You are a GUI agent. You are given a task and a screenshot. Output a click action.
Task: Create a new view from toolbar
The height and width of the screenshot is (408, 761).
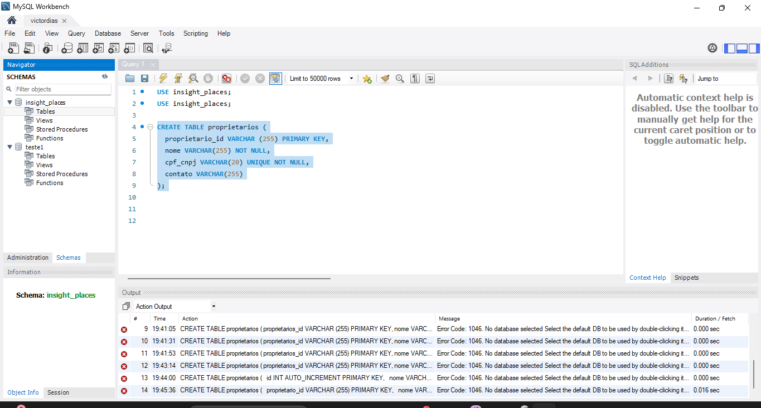coord(98,48)
